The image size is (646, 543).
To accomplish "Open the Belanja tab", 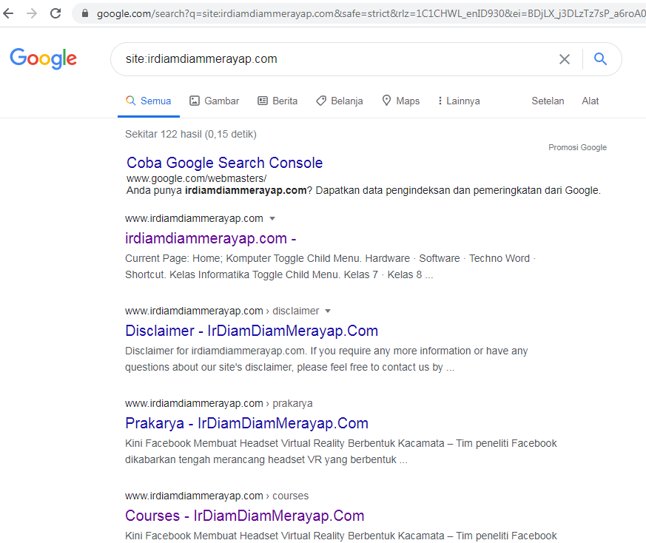I will [x=340, y=101].
